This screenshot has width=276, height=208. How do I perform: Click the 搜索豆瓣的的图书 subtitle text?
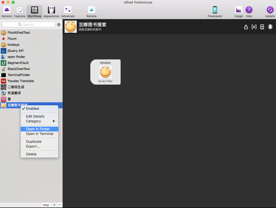click(90, 29)
